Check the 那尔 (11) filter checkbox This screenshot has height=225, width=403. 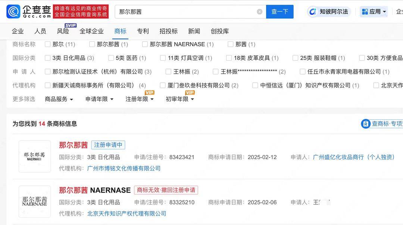(x=48, y=44)
